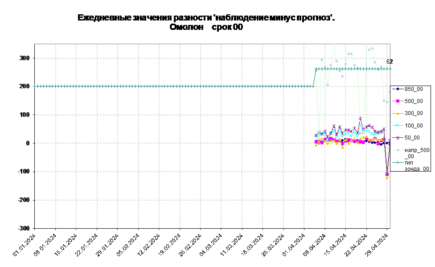Click the 500_00 magenta square legend marker

tap(398, 101)
